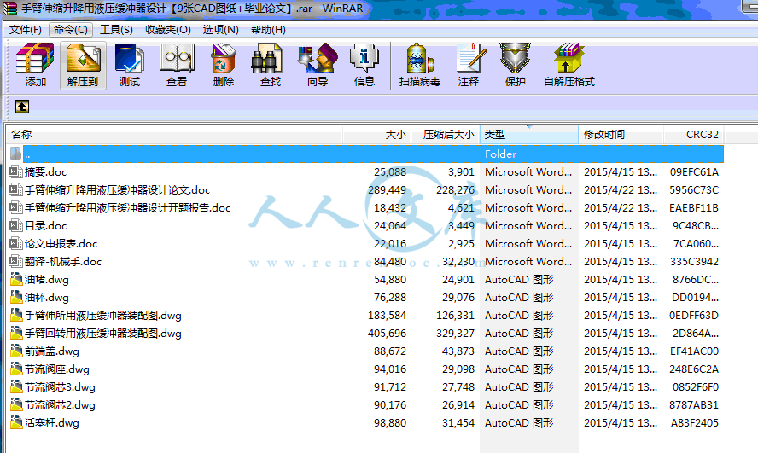This screenshot has height=453, width=758.
Task: Click the Word icon beside 摘要.doc
Action: click(16, 171)
